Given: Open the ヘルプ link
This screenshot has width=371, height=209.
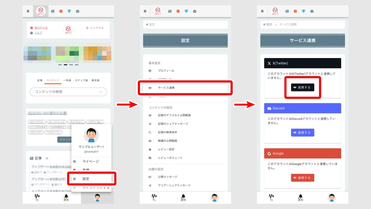Looking at the screenshot, I should [38, 33].
